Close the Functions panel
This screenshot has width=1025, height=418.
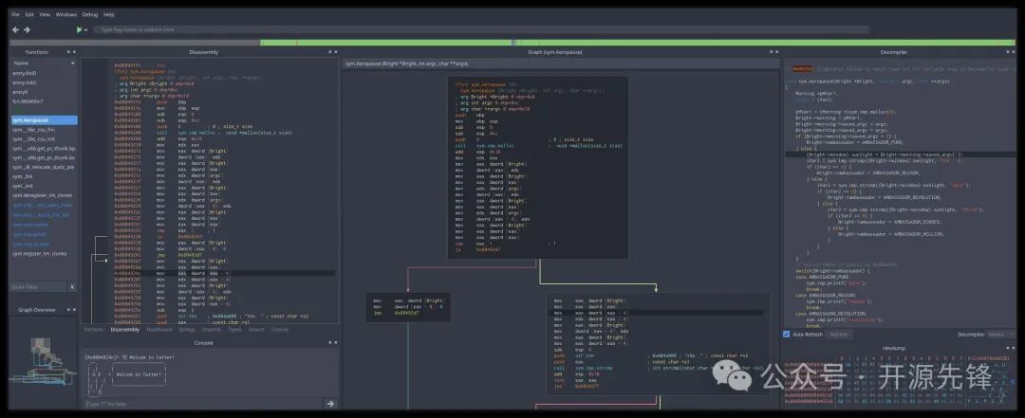73,51
